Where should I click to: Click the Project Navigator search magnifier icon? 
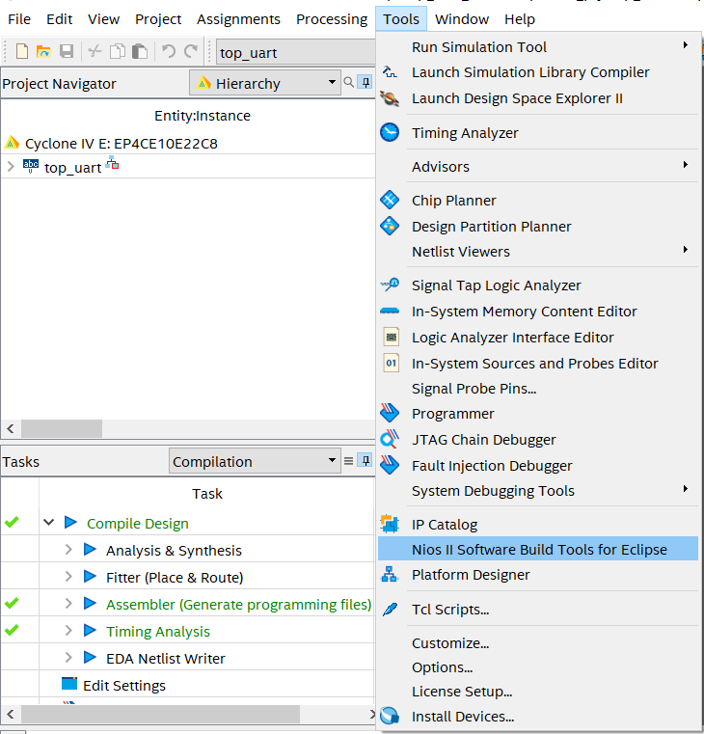click(349, 83)
